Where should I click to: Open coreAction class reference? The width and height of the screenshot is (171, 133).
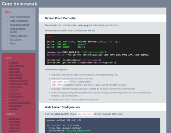pyautogui.click(x=14, y=63)
